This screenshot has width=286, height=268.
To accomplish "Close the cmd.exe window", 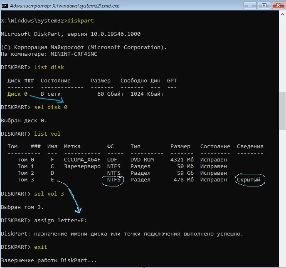I will click(278, 6).
